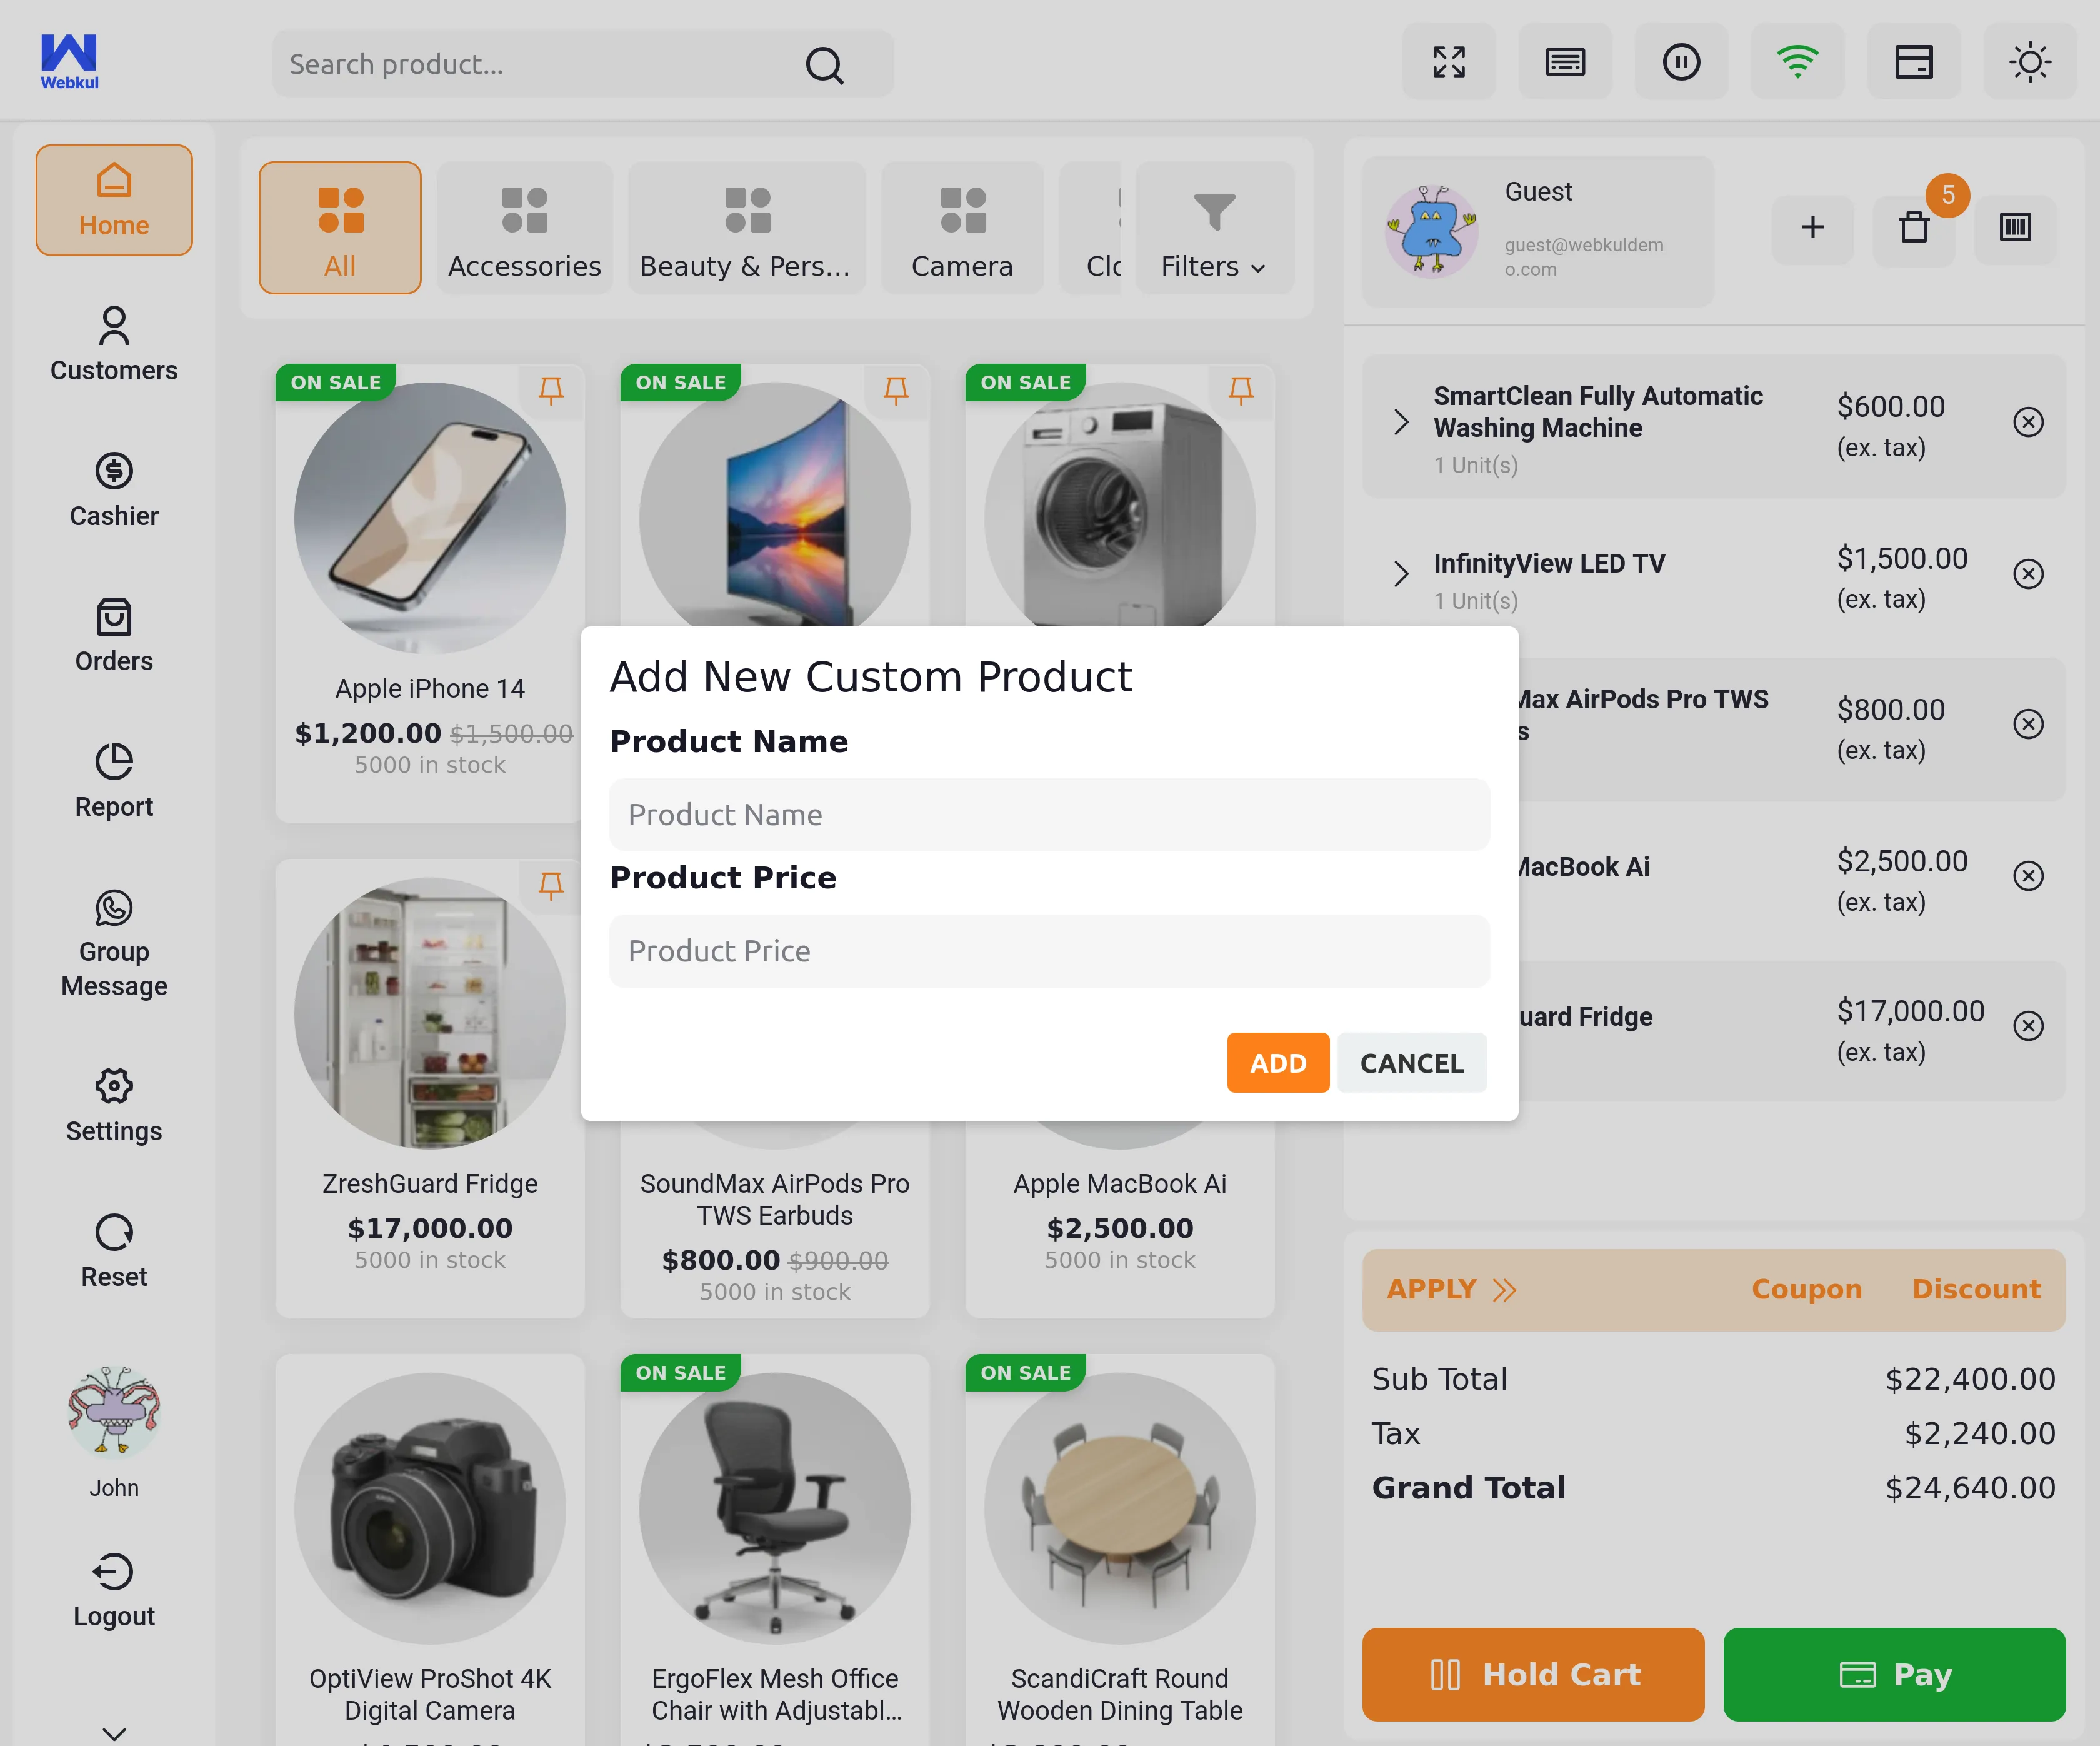Select the Camera category tab
2100x1746 pixels.
(x=962, y=228)
